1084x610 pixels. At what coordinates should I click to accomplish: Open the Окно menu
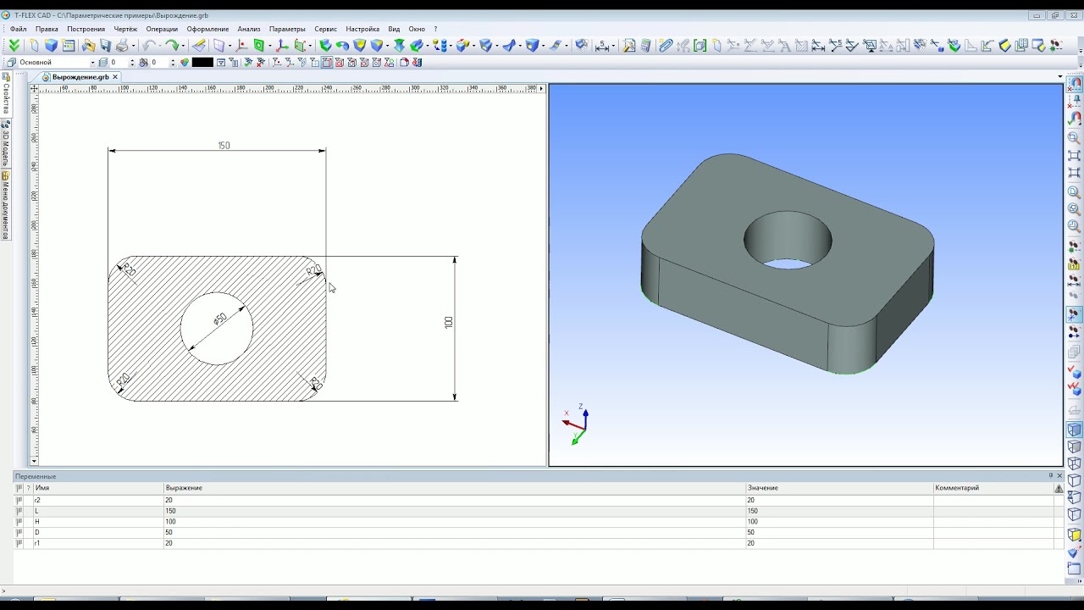(417, 29)
